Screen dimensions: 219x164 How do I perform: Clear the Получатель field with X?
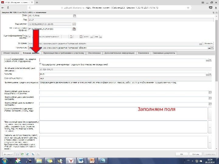coord(212,48)
